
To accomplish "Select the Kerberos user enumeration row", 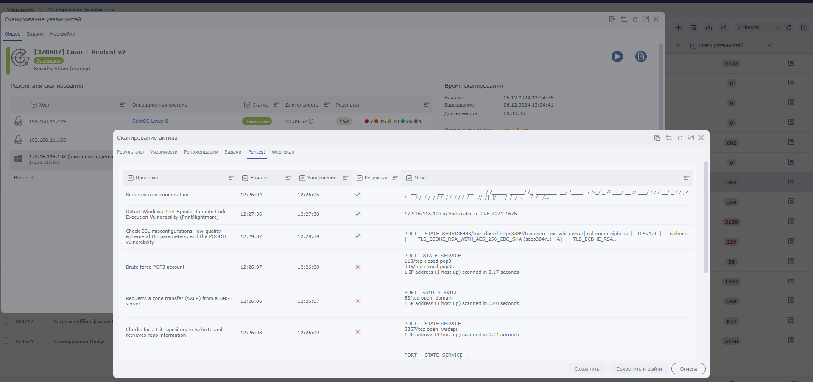I will tap(407, 195).
